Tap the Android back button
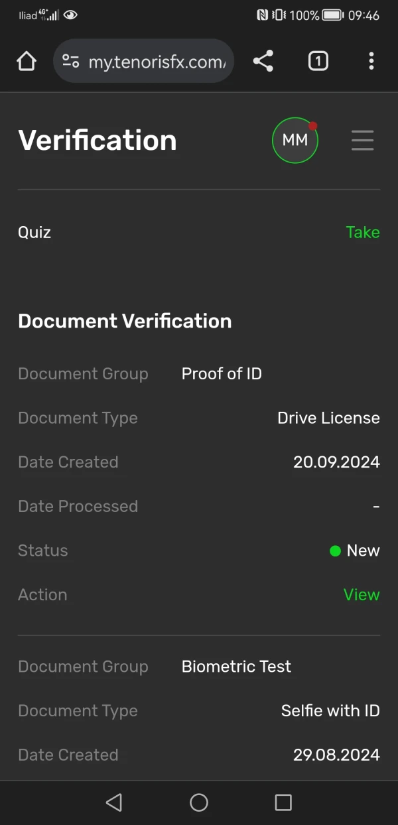 pos(114,802)
